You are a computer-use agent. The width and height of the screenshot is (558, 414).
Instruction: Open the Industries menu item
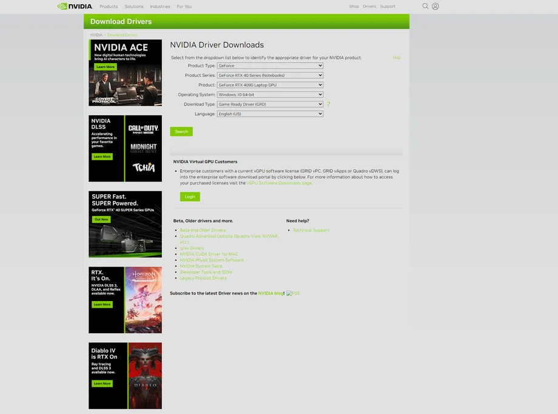(x=160, y=7)
